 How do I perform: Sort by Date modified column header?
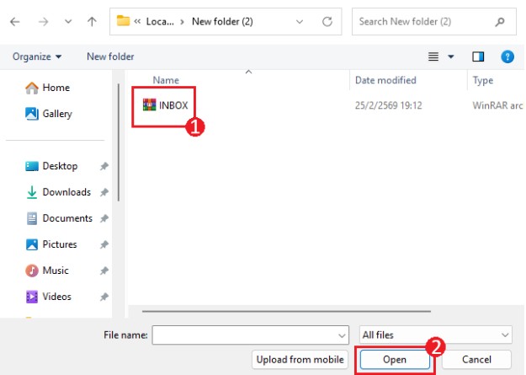(x=385, y=80)
